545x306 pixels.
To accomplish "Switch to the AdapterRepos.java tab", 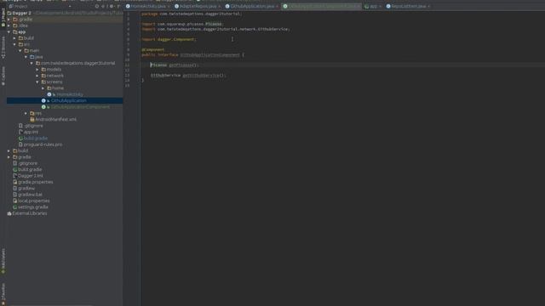I will pyautogui.click(x=198, y=6).
